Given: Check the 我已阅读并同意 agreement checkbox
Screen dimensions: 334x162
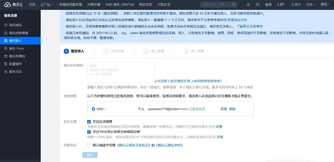Looking at the screenshot, I should tap(89, 145).
